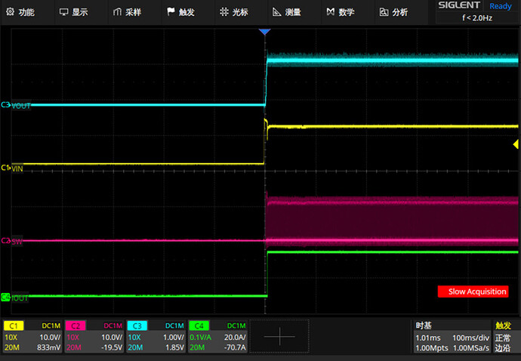Open the 分析 analysis menu
Viewport: 521px width, 361px height.
pos(394,12)
